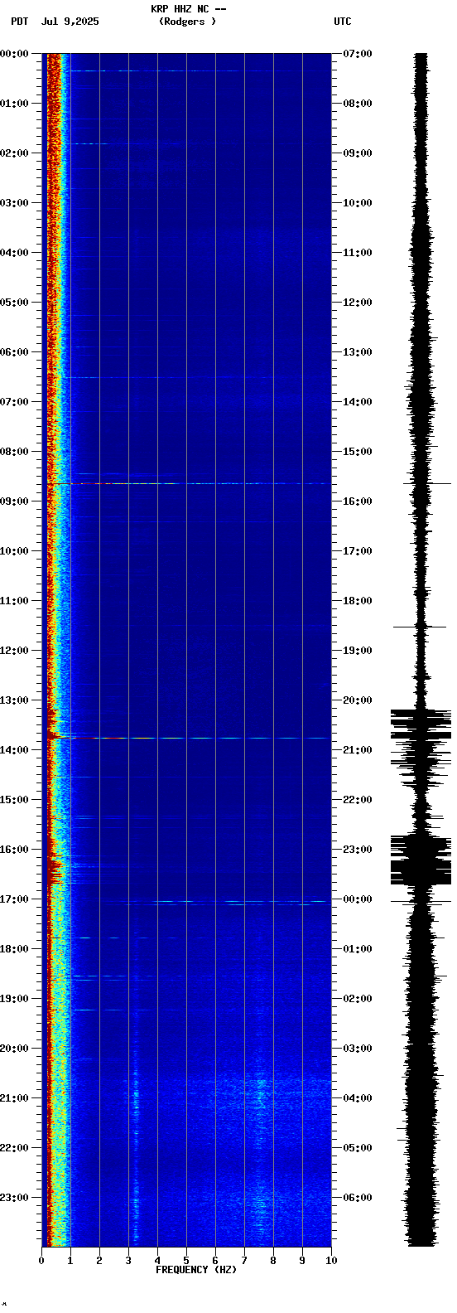This screenshot has height=1313, width=457.
Task: Select the "(Rodgers )" station name text
Action: 188,22
